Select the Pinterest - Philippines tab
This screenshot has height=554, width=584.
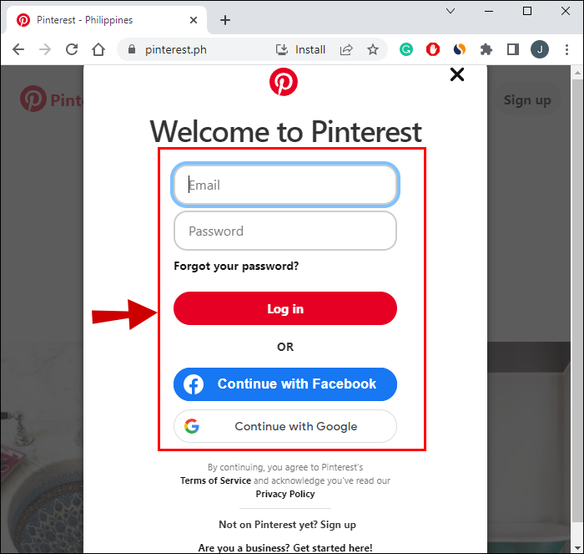click(x=106, y=20)
